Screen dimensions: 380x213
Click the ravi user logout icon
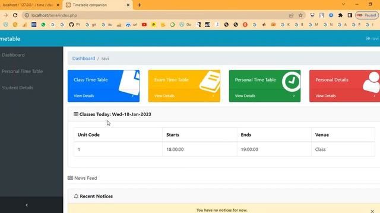tap(368, 38)
